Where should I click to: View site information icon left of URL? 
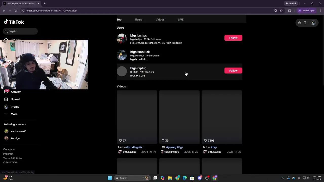point(23,11)
